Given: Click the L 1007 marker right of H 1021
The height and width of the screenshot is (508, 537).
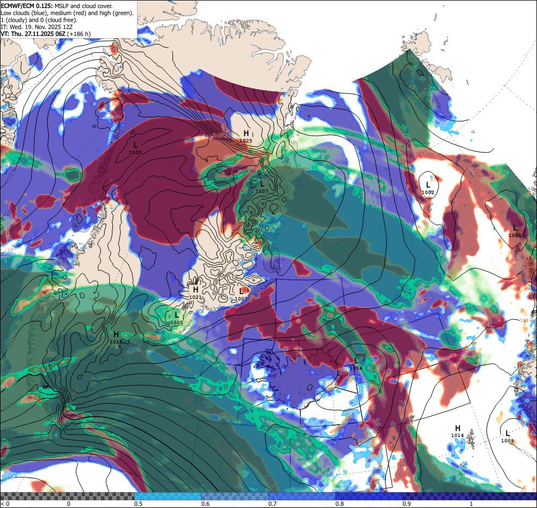Looking at the screenshot, I should point(241,295).
